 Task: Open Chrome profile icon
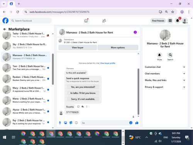tap(182, 12)
